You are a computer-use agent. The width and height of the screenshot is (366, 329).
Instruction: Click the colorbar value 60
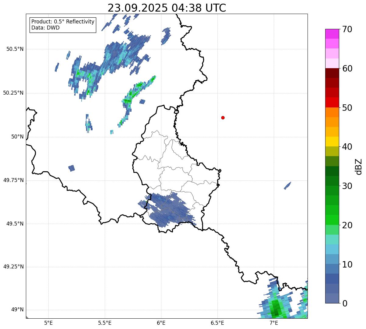coord(347,68)
